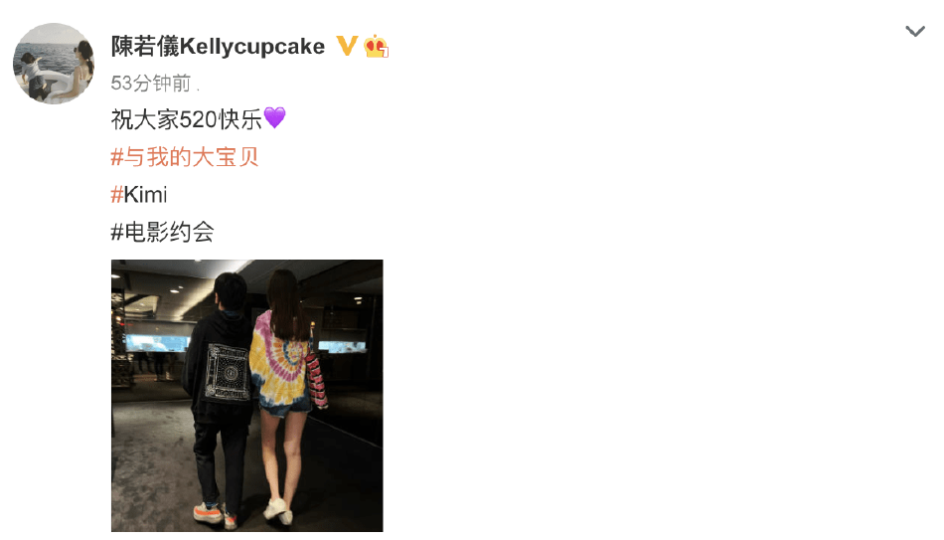Screen dimensions: 944x540
Task: Enlarge the attached photo thumbnail
Action: 246,396
